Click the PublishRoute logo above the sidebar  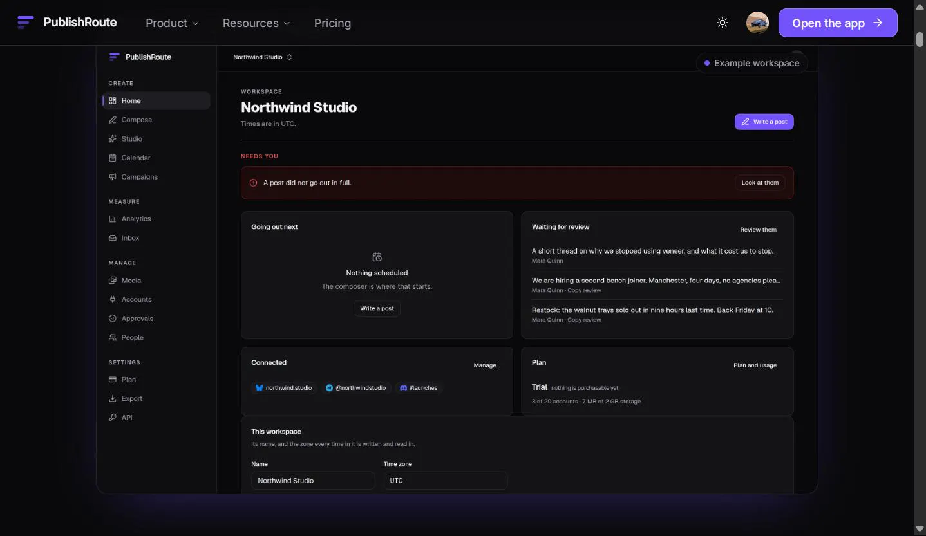(140, 57)
